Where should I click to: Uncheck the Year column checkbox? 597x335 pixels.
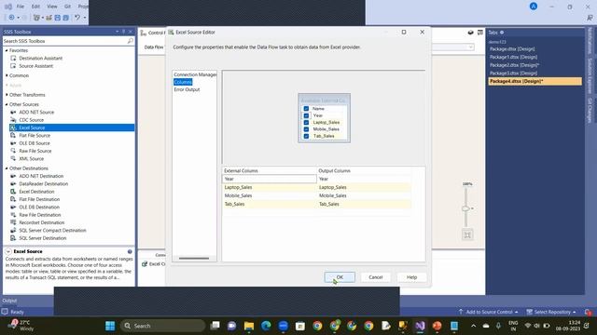306,115
